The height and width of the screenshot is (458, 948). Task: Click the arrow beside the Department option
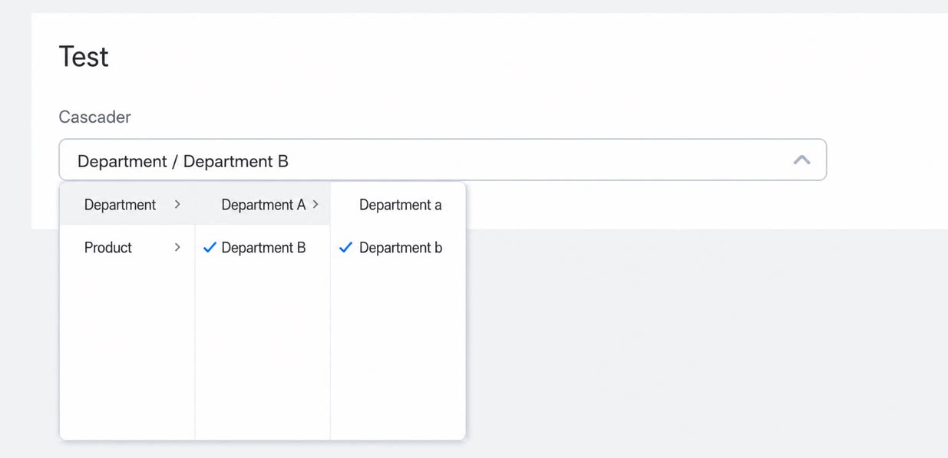177,204
